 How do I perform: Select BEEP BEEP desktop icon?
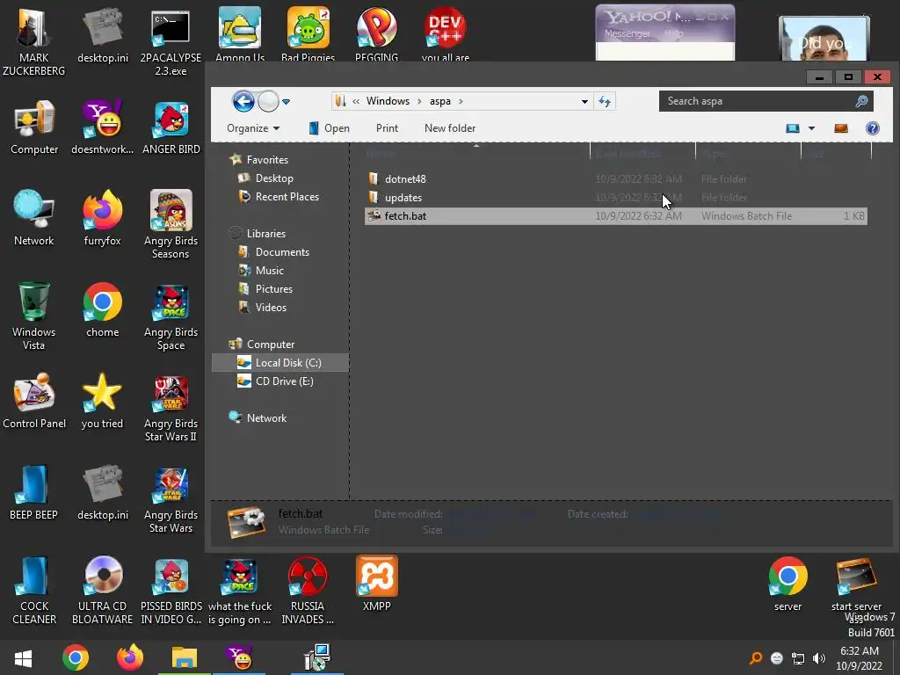pyautogui.click(x=34, y=492)
